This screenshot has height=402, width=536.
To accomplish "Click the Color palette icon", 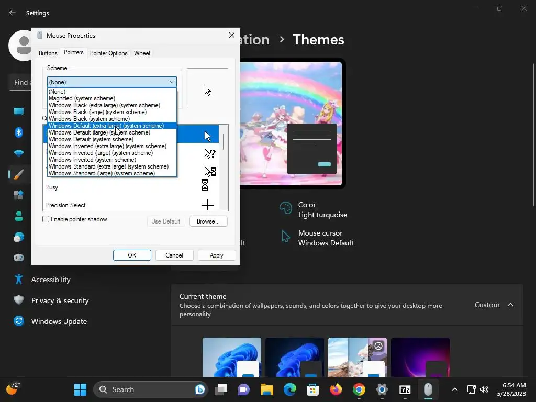I will coord(285,207).
